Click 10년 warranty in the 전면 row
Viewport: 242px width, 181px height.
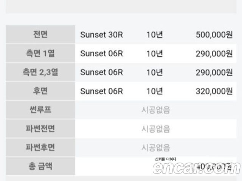(x=155, y=34)
